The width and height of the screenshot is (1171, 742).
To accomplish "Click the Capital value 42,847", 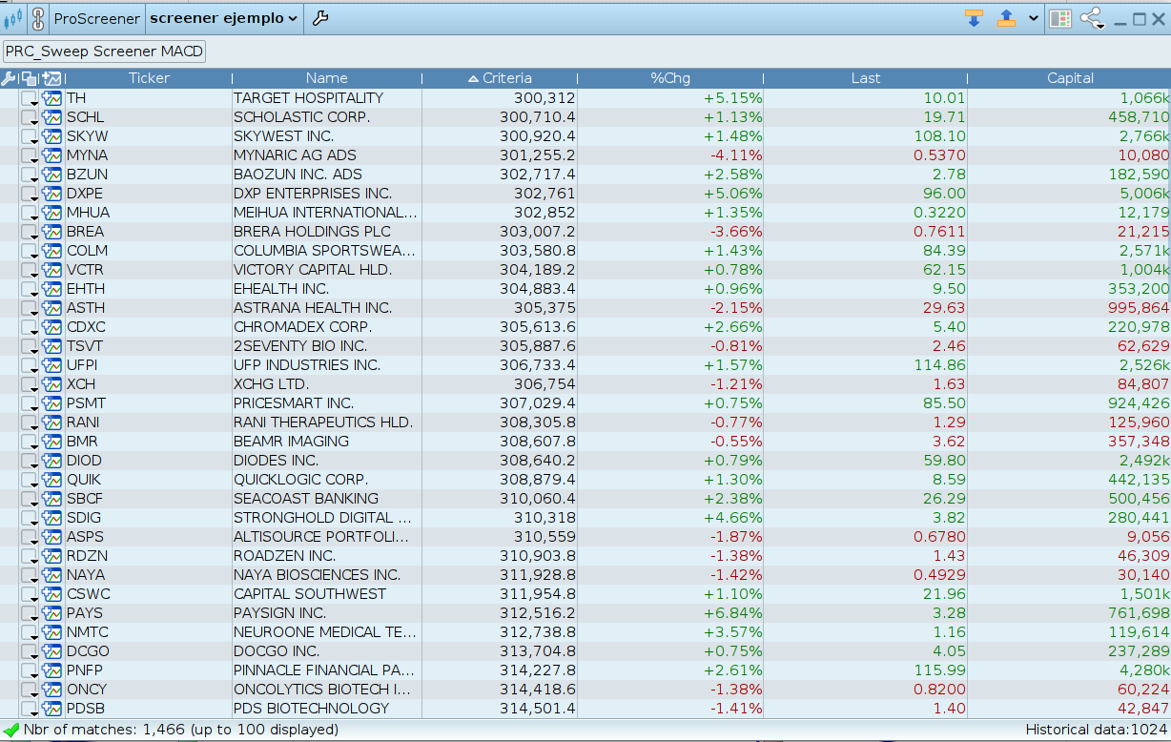I will pyautogui.click(x=1143, y=709).
